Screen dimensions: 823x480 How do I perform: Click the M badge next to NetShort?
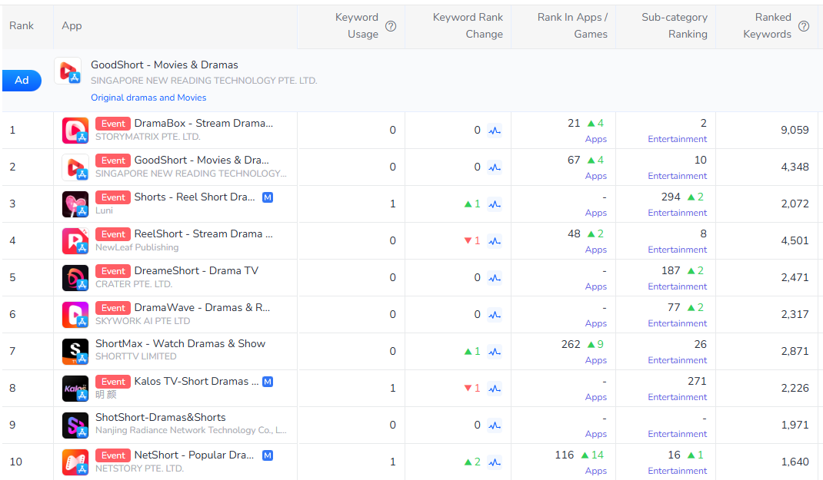(268, 455)
